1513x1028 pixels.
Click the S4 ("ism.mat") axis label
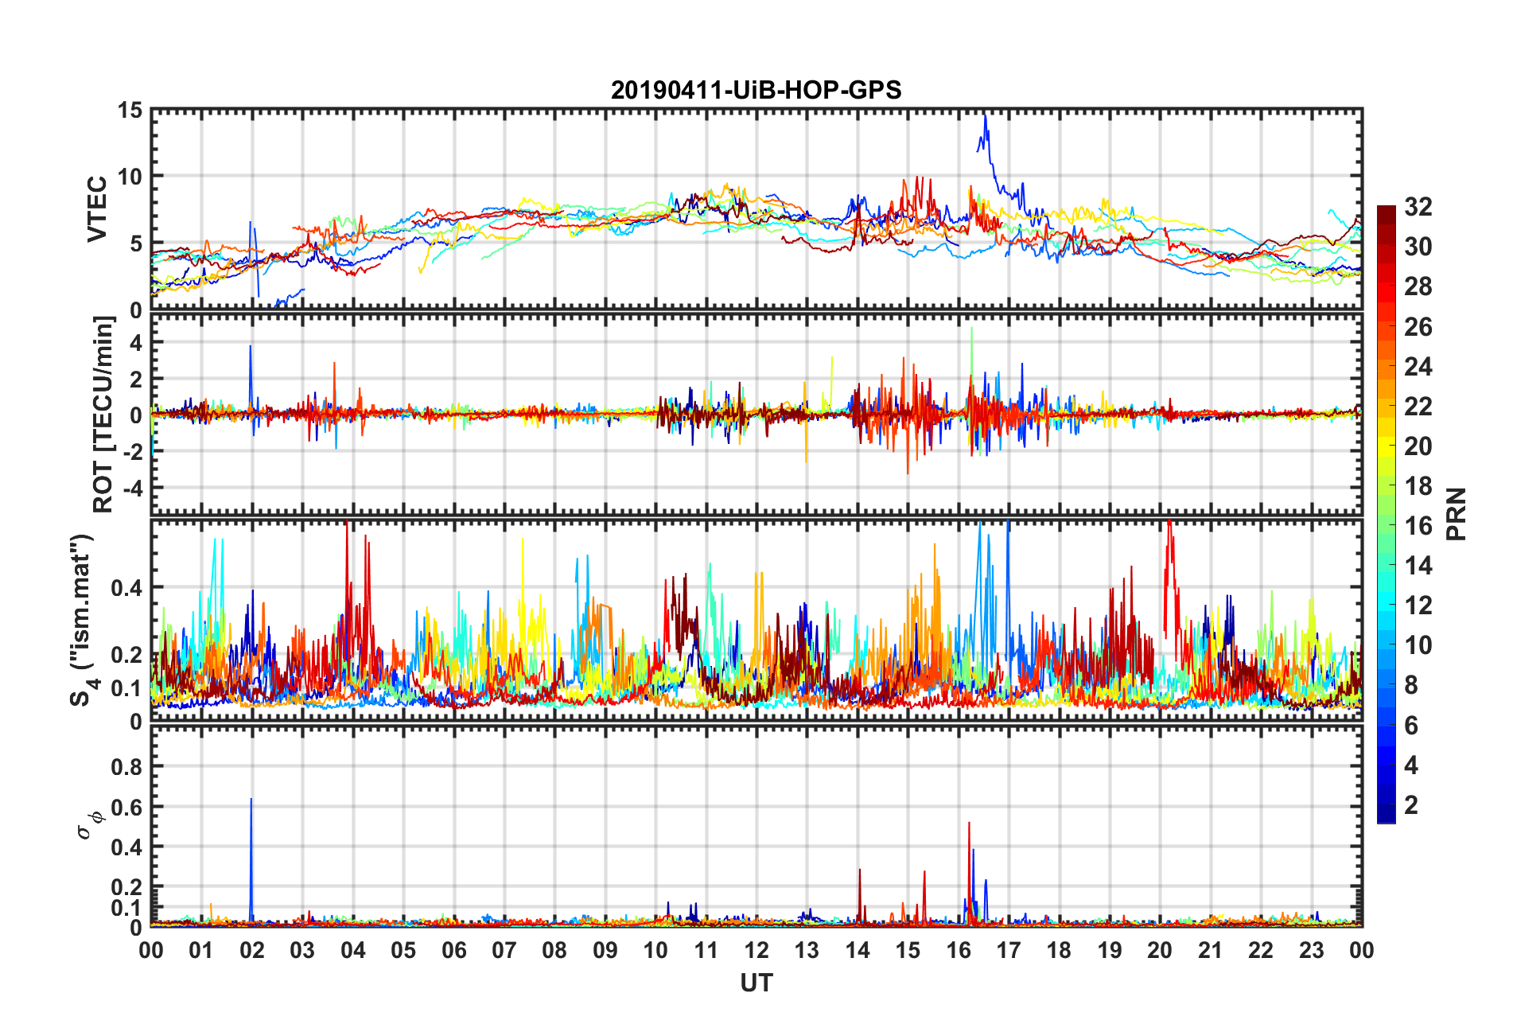tap(82, 620)
